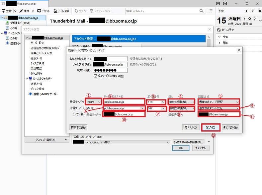Click 完了 done button
262x195 pixels.
pos(211,127)
